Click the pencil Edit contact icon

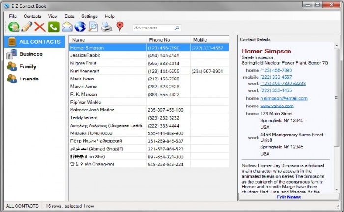[x=27, y=26]
